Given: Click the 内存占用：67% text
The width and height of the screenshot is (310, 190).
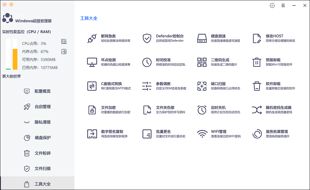Looking at the screenshot, I should [x=35, y=52].
